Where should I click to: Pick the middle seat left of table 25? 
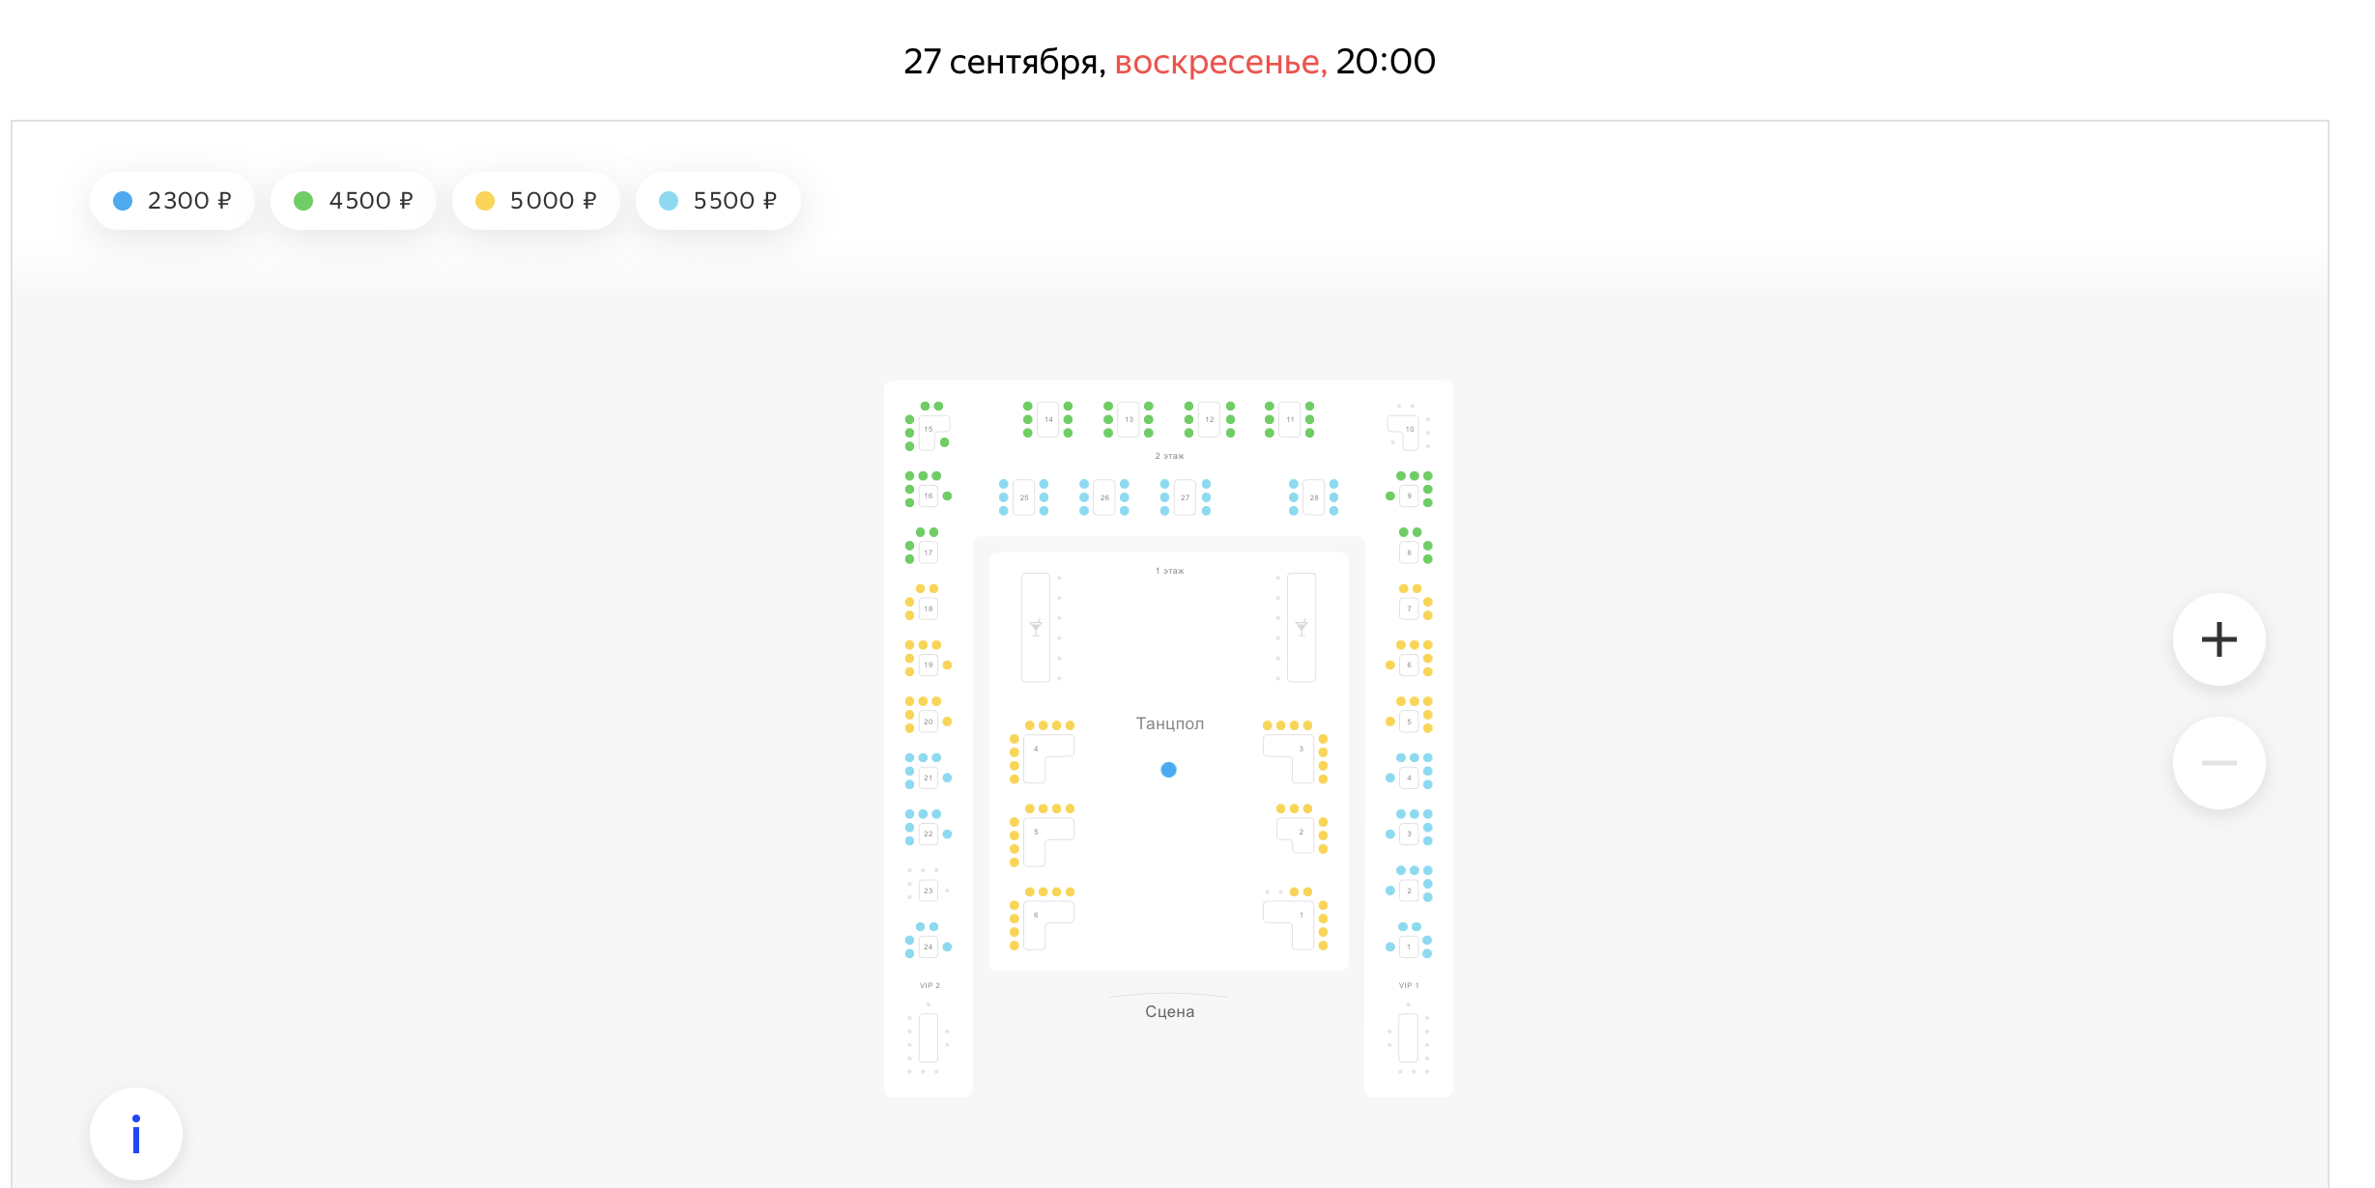[1004, 497]
